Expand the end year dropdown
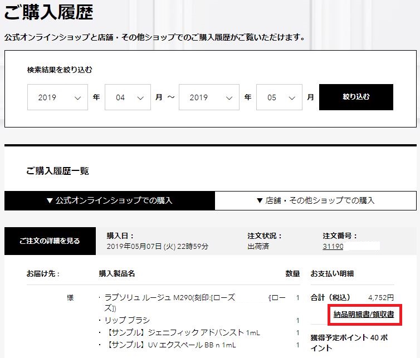 [x=209, y=97]
